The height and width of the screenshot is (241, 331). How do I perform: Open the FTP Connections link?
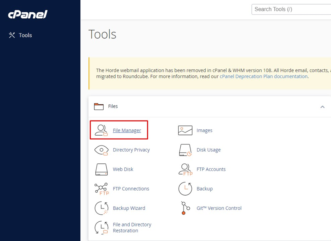[x=131, y=189]
